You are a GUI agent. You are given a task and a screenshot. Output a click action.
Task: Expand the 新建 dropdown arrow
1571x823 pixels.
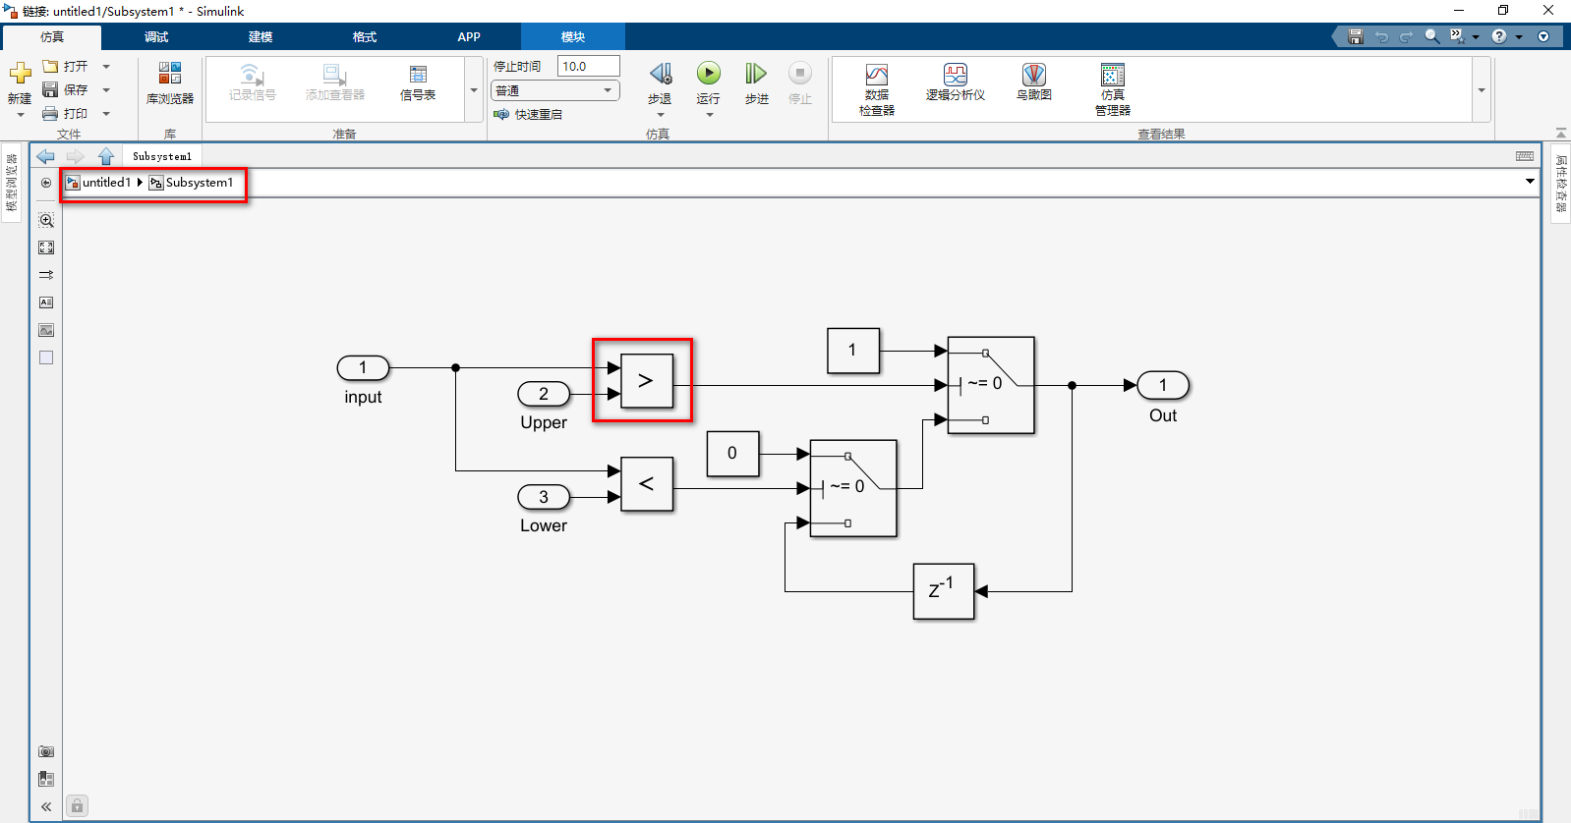21,115
